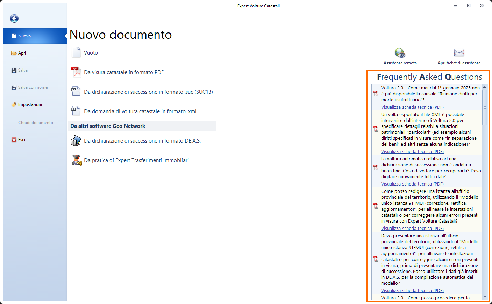This screenshot has height=304, width=492.
Task: Click Chiudi documento
Action: [36, 123]
